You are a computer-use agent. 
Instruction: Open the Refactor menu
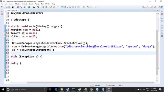(17, 4)
